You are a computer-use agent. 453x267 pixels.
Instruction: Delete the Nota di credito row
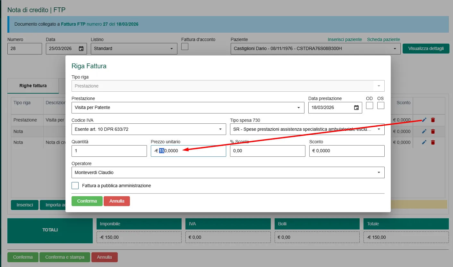coord(433,142)
